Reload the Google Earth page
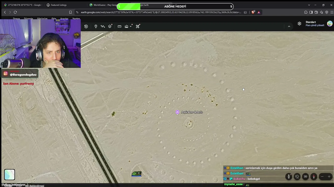 [15, 12]
